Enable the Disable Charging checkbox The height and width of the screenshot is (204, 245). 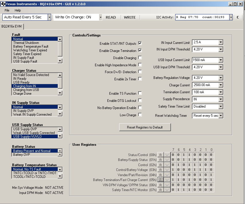pyautogui.click(x=140, y=58)
